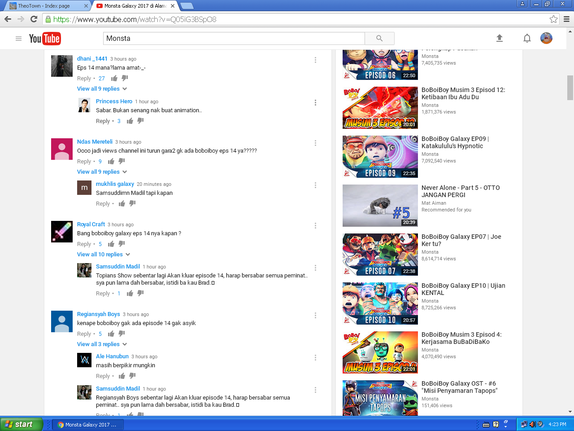Bookmark this page with the star
Screen dimensions: 574x431
click(554, 19)
